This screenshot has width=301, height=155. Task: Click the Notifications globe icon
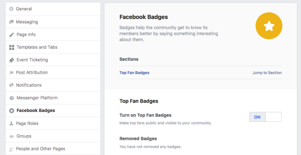[12, 85]
